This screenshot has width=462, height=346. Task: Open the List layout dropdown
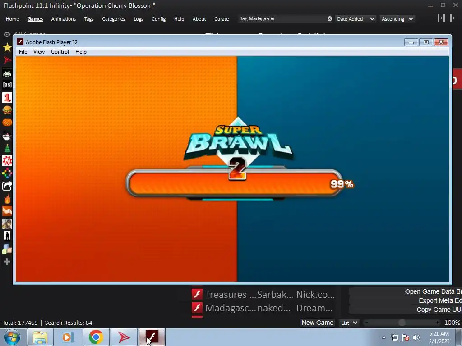click(349, 323)
